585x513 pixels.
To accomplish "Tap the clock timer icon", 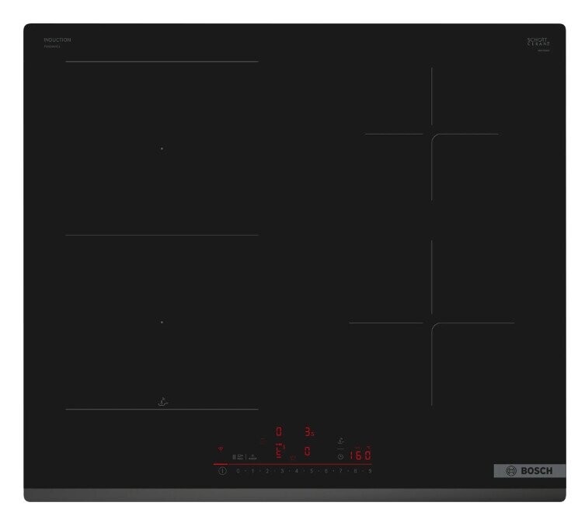I will point(340,456).
